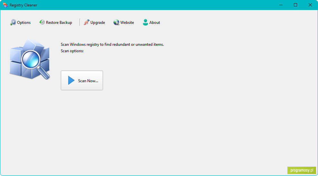Open Options via the gear icon

click(x=13, y=22)
